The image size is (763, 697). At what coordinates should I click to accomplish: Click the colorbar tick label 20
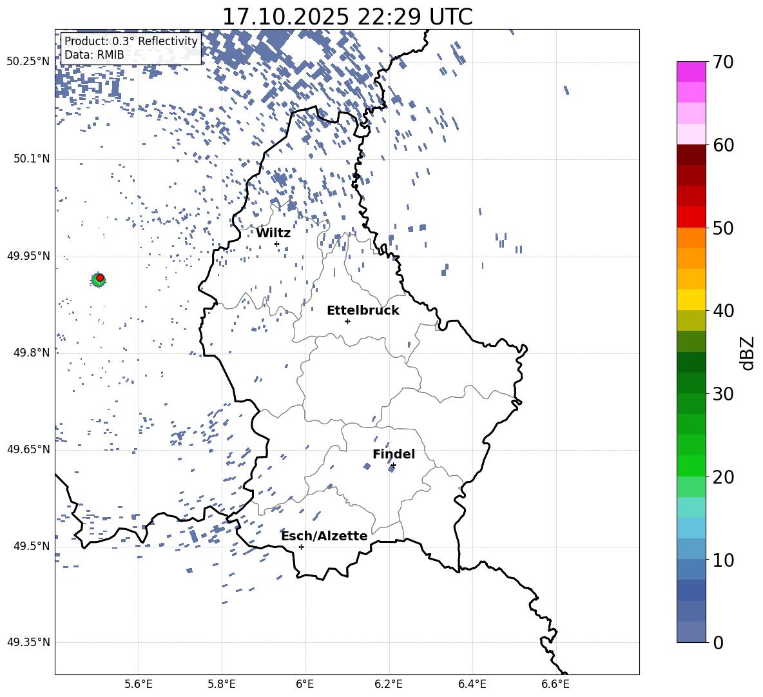point(723,476)
